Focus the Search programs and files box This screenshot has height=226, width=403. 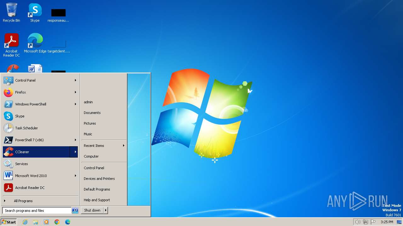coord(37,211)
